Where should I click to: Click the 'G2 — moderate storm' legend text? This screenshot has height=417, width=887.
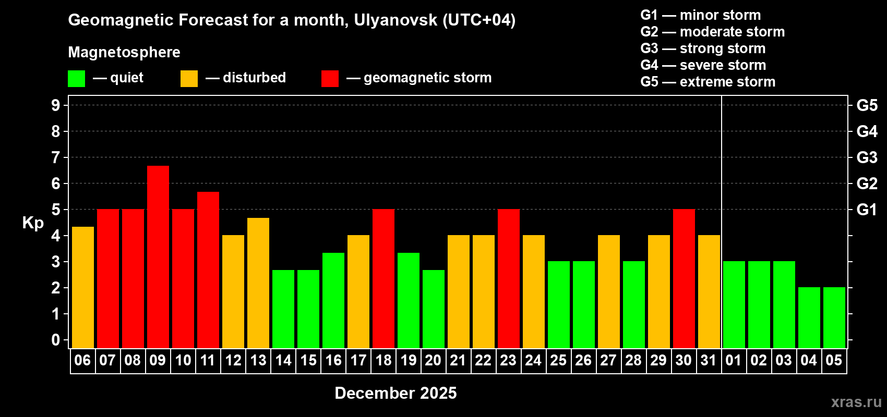pos(713,32)
